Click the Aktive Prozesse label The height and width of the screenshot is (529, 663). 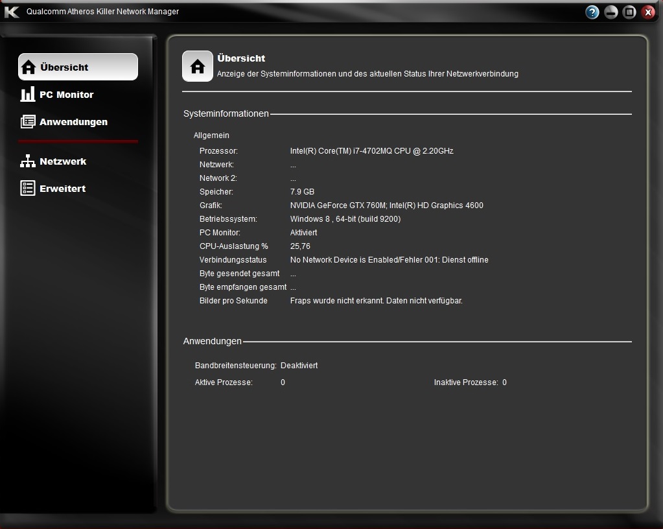point(224,382)
